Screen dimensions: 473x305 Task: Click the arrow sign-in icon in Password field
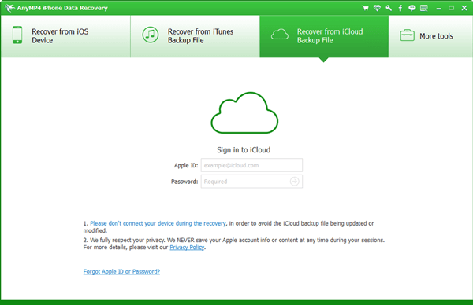pos(294,182)
